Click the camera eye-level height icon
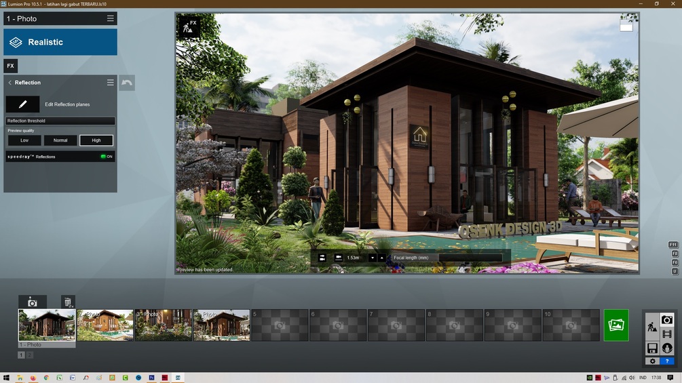The width and height of the screenshot is (682, 383). click(x=339, y=258)
